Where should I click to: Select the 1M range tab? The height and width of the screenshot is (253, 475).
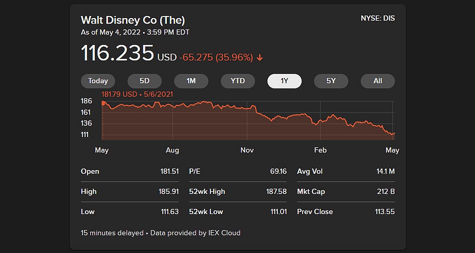tap(191, 81)
